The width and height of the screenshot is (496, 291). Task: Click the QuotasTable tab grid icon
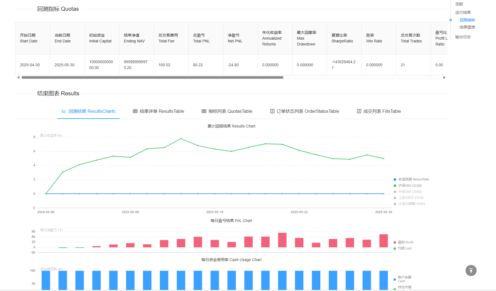click(204, 111)
